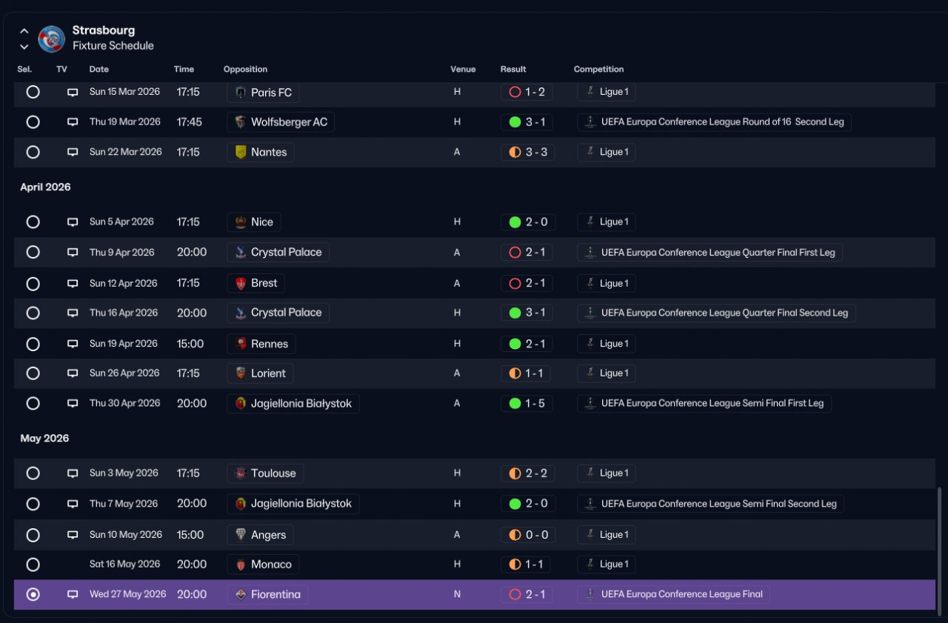The image size is (948, 623).
Task: Open the Paris FC opposition link
Action: [263, 93]
